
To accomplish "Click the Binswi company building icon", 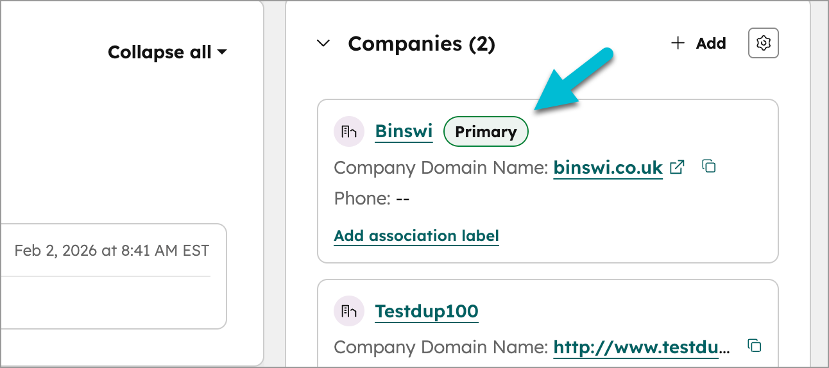I will pos(349,131).
